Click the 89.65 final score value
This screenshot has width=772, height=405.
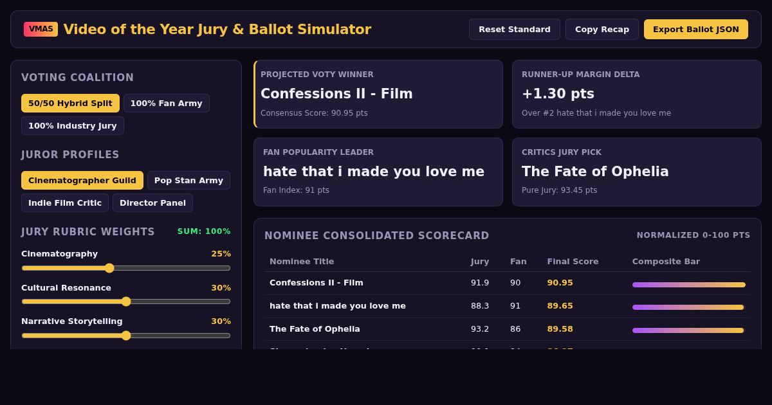tap(560, 306)
